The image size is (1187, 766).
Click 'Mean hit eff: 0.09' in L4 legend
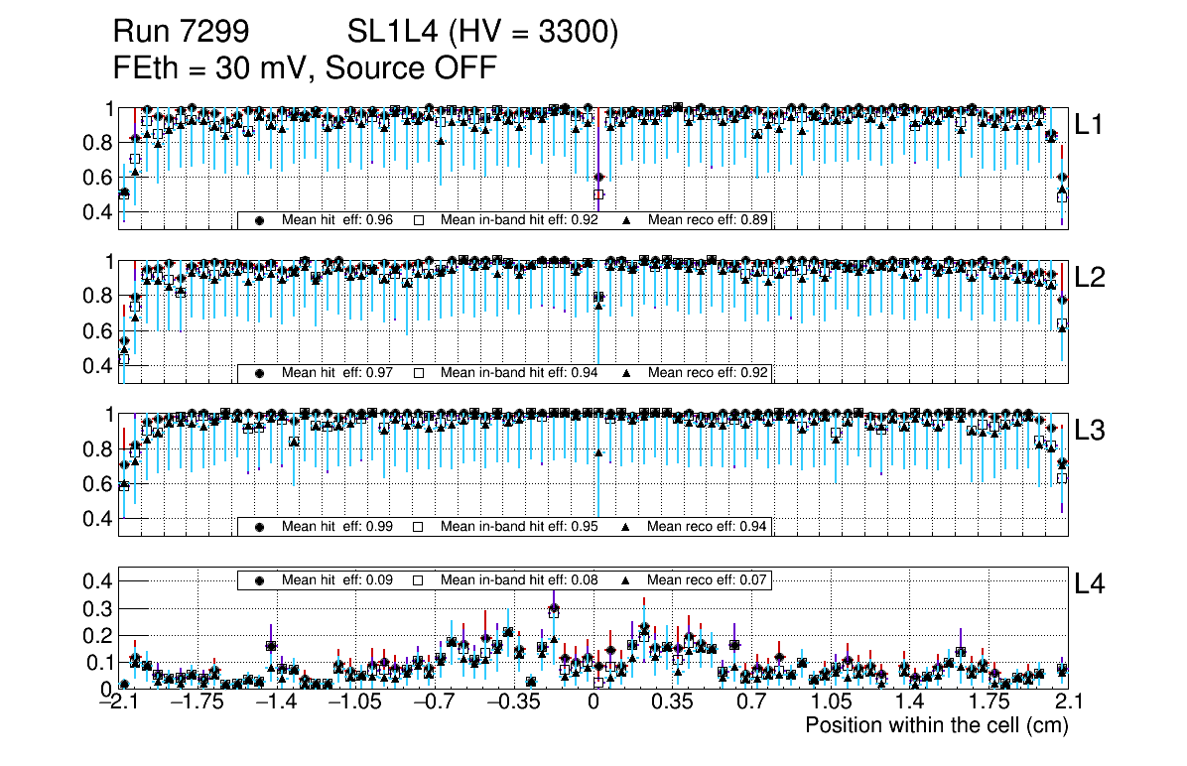tap(339, 579)
